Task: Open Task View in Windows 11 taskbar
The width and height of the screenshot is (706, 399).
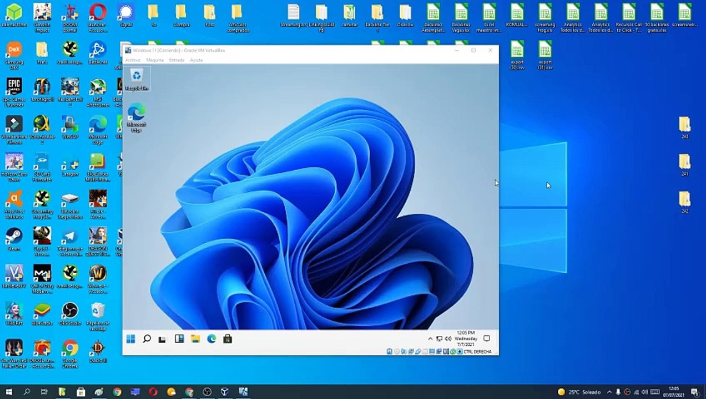Action: click(x=162, y=339)
